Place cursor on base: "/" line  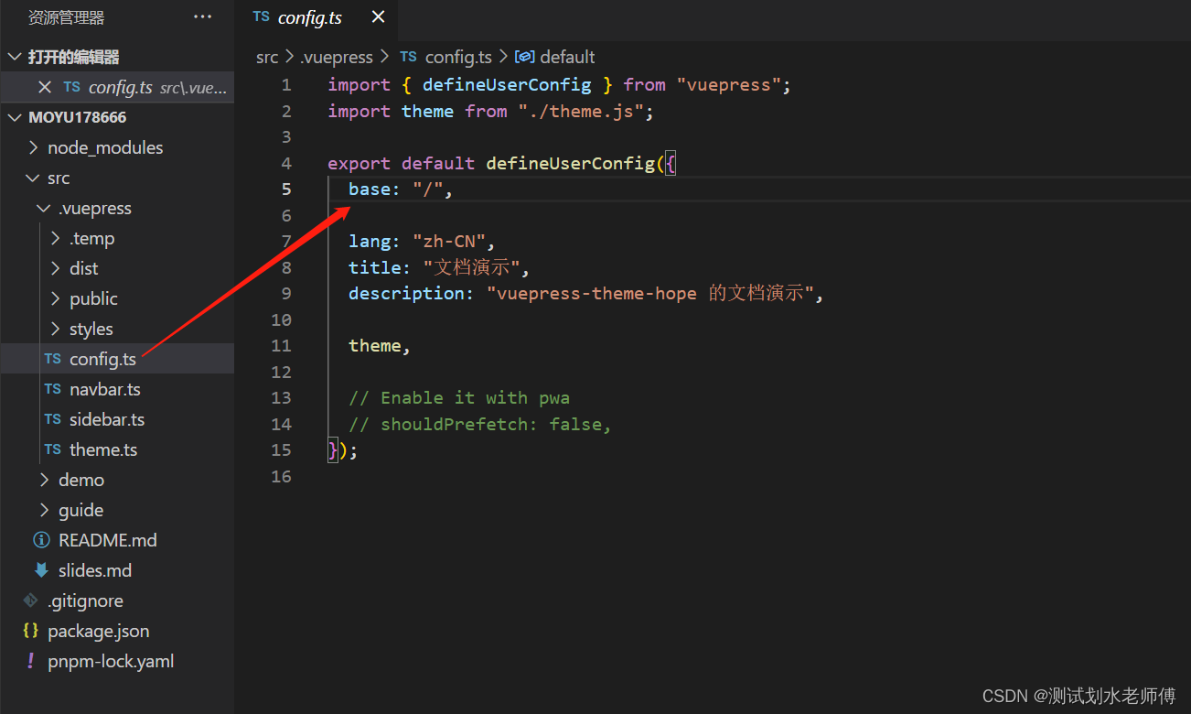pyautogui.click(x=401, y=189)
